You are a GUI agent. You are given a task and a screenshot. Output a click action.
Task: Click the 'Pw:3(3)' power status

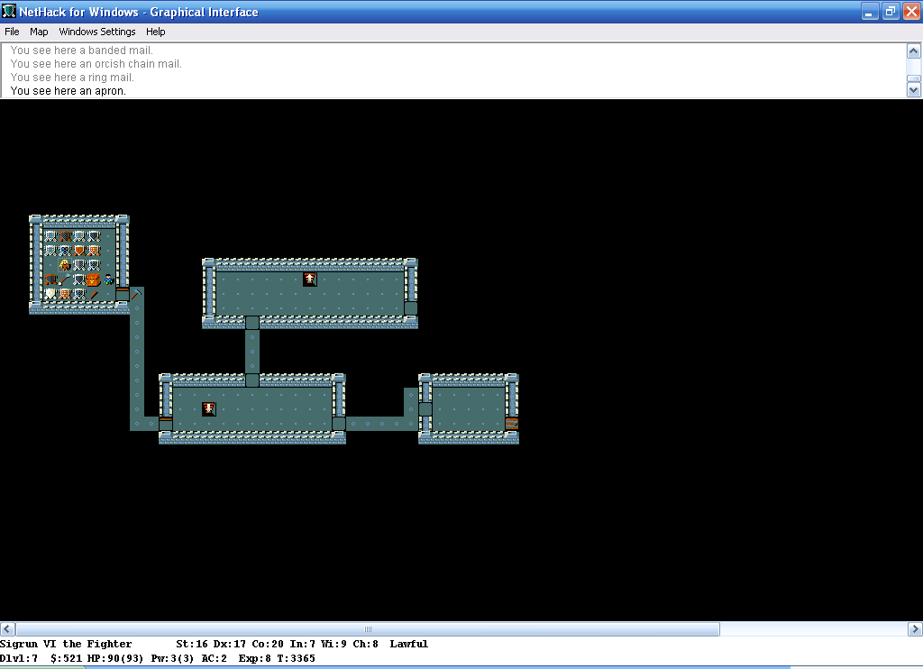click(x=172, y=658)
